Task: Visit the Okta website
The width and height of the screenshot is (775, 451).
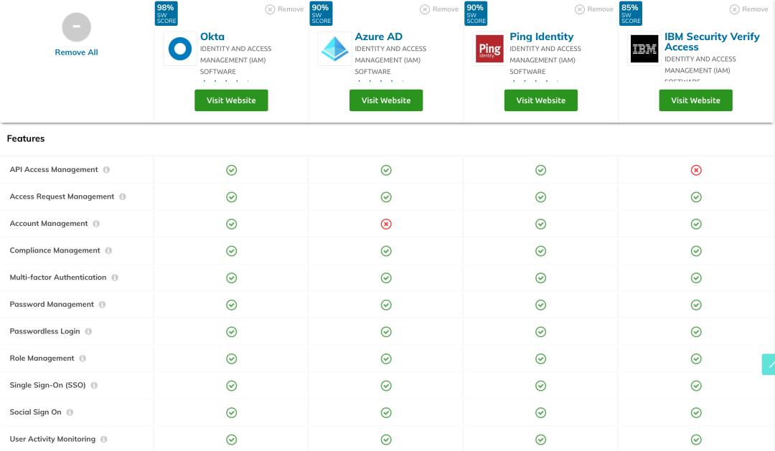Action: 231,100
